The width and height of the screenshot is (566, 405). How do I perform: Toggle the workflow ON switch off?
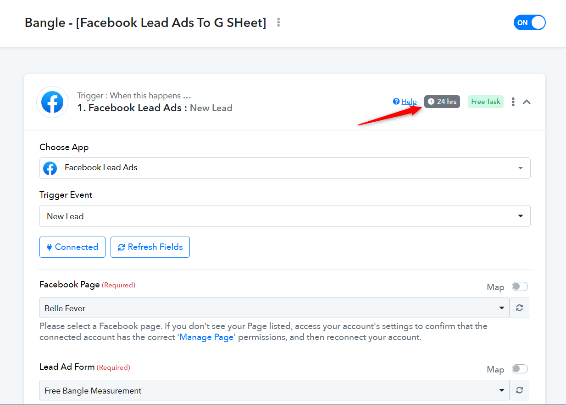tap(529, 22)
